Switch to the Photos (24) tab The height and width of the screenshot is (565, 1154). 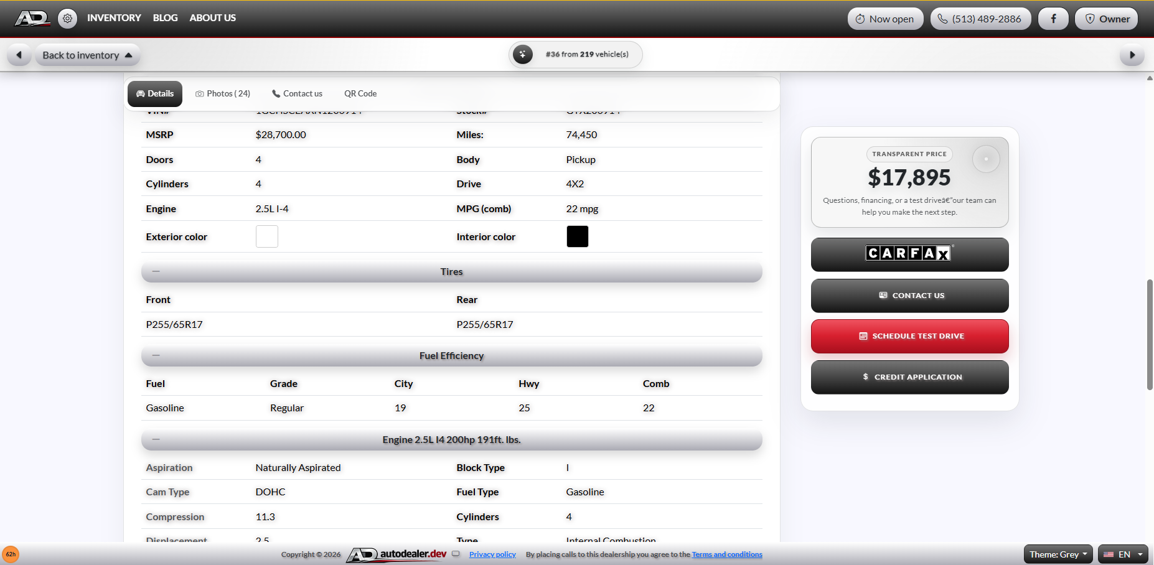(223, 93)
